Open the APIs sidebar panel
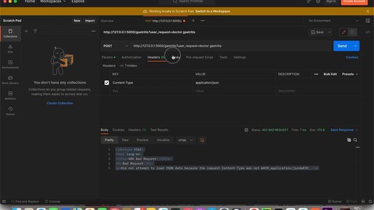The image size is (374, 210). click(11, 49)
